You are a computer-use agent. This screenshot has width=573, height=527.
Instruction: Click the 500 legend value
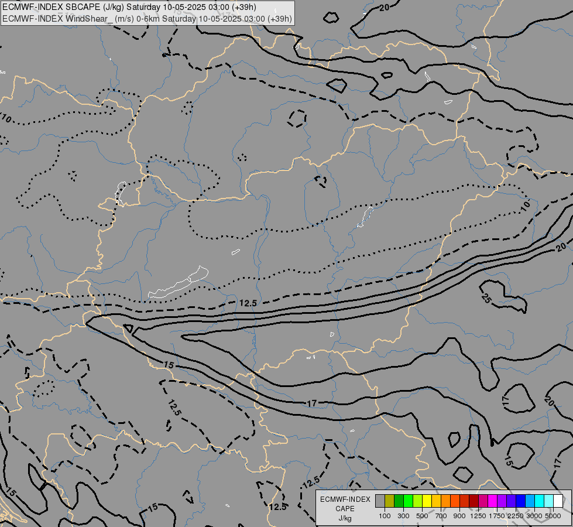click(x=422, y=516)
